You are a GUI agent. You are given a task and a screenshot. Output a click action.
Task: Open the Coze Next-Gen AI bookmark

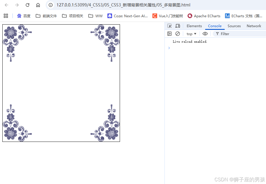coord(128,16)
